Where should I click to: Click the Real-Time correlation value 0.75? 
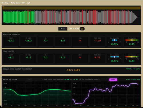point(132,44)
